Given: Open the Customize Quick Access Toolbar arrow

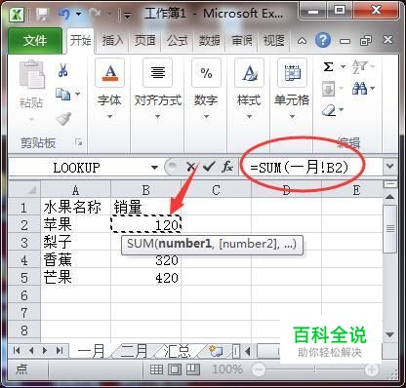Looking at the screenshot, I should (127, 15).
